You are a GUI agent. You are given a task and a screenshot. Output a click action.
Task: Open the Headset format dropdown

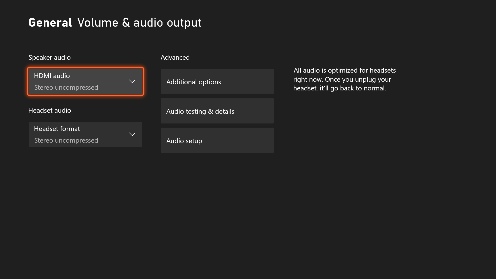(x=85, y=134)
